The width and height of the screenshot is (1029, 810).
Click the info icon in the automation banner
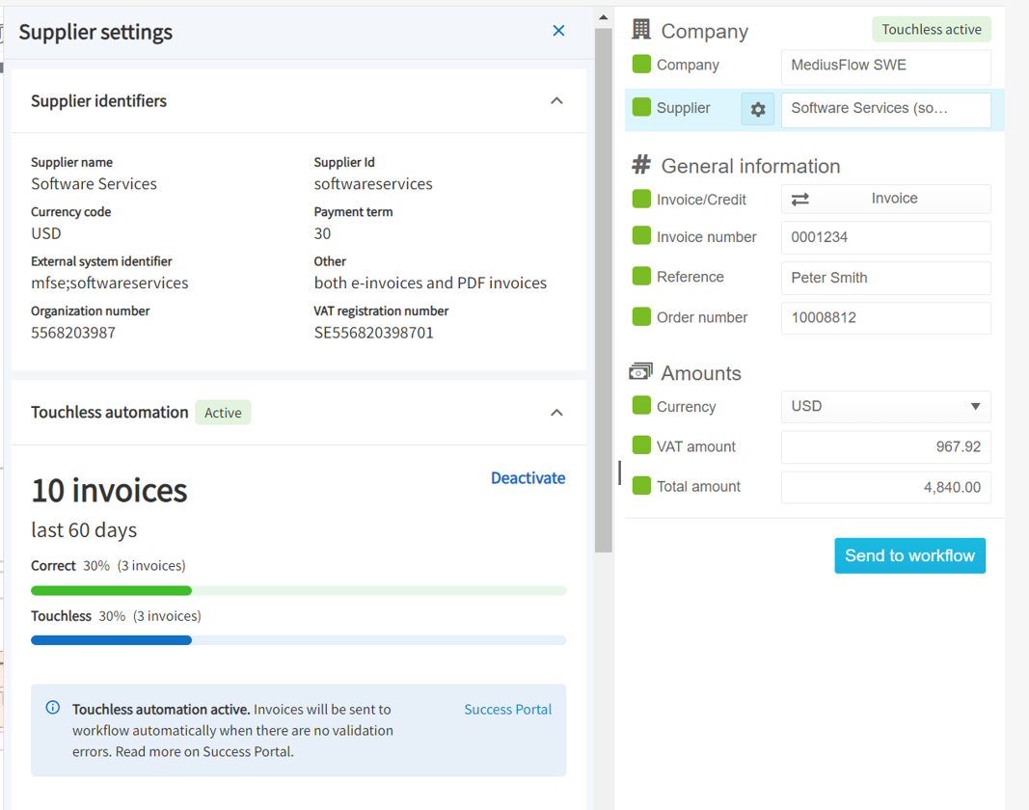pos(53,707)
